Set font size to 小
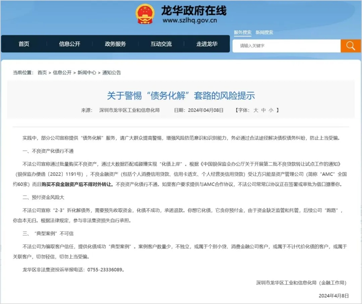Screen dimensions: 362x304 click(271, 110)
